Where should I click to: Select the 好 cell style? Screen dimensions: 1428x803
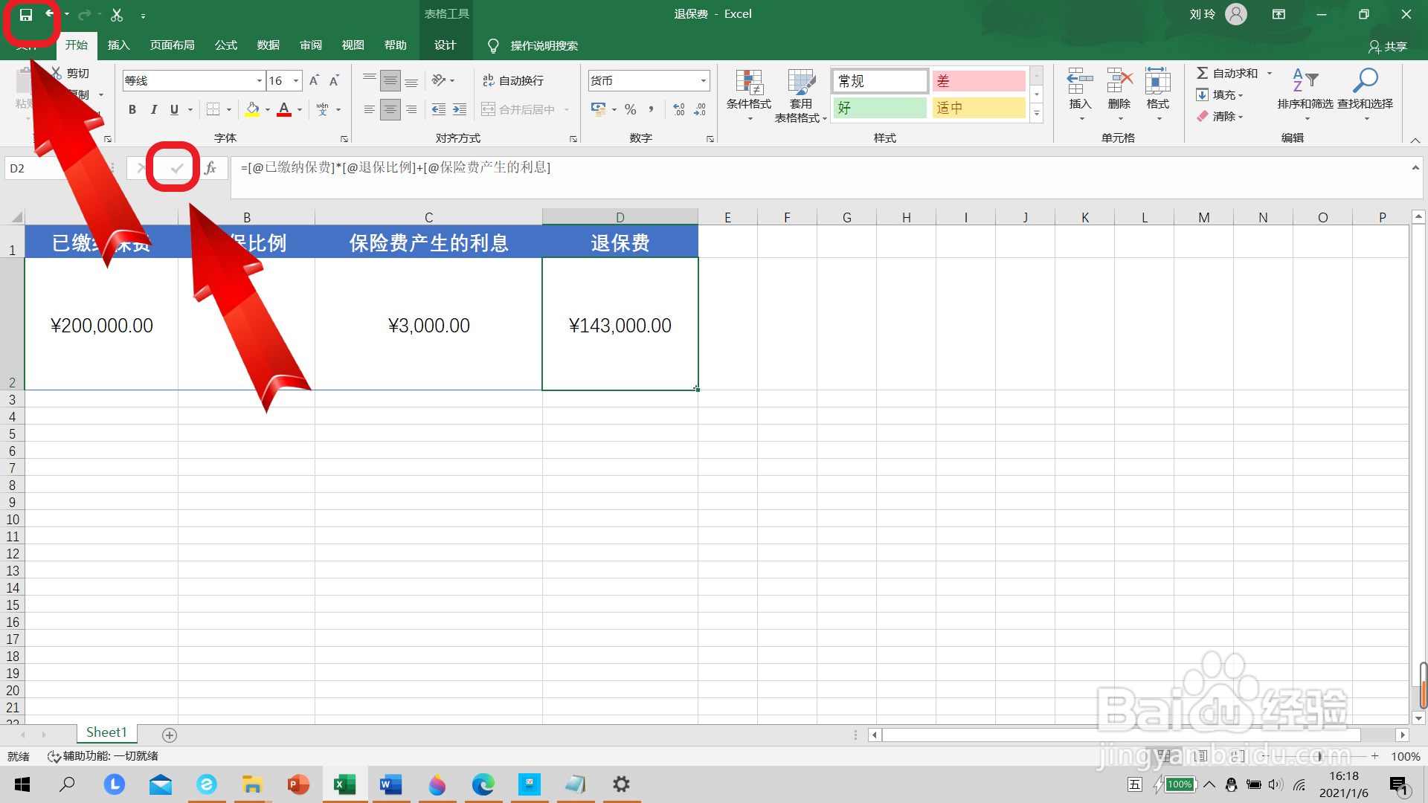pos(880,108)
